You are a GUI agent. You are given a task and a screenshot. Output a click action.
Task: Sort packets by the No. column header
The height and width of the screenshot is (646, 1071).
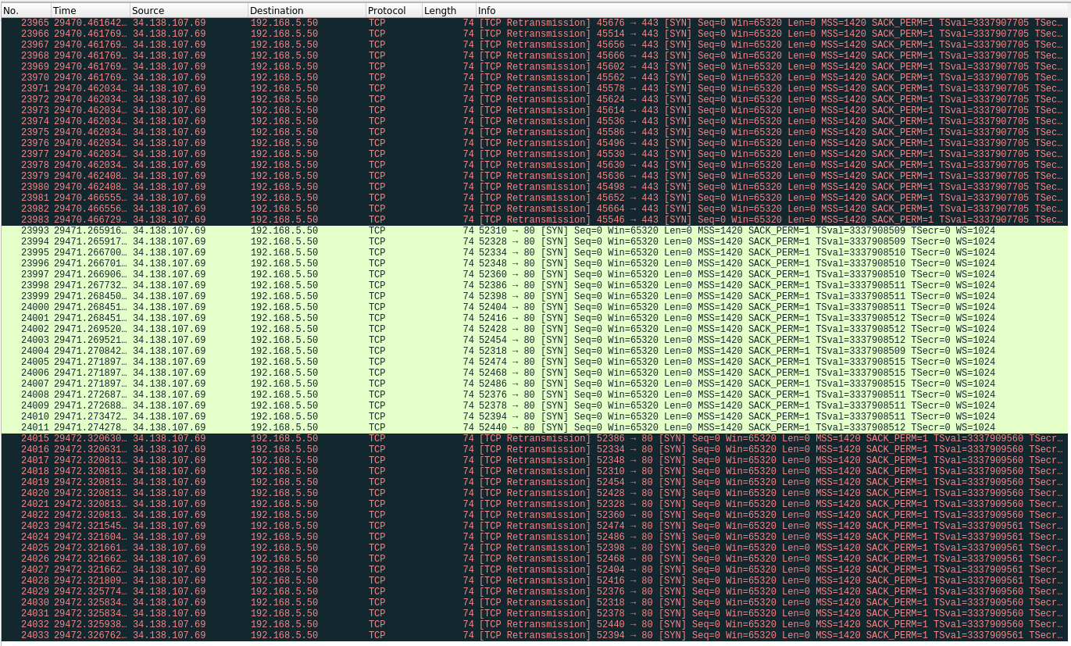click(26, 10)
